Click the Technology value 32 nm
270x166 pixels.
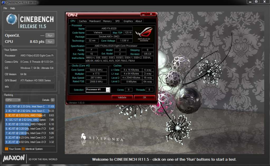(x=92, y=41)
